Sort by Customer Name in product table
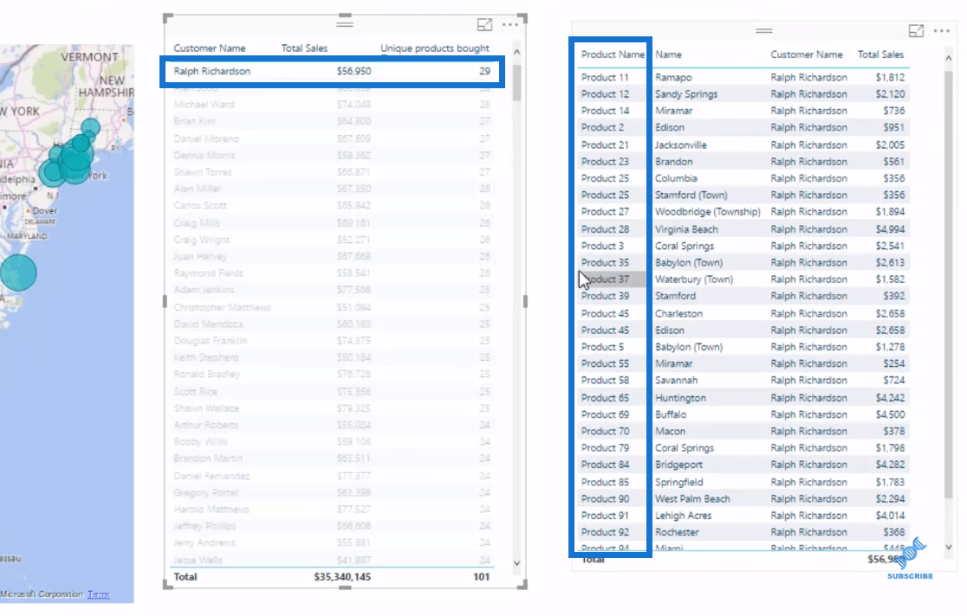The image size is (967, 616). [807, 55]
